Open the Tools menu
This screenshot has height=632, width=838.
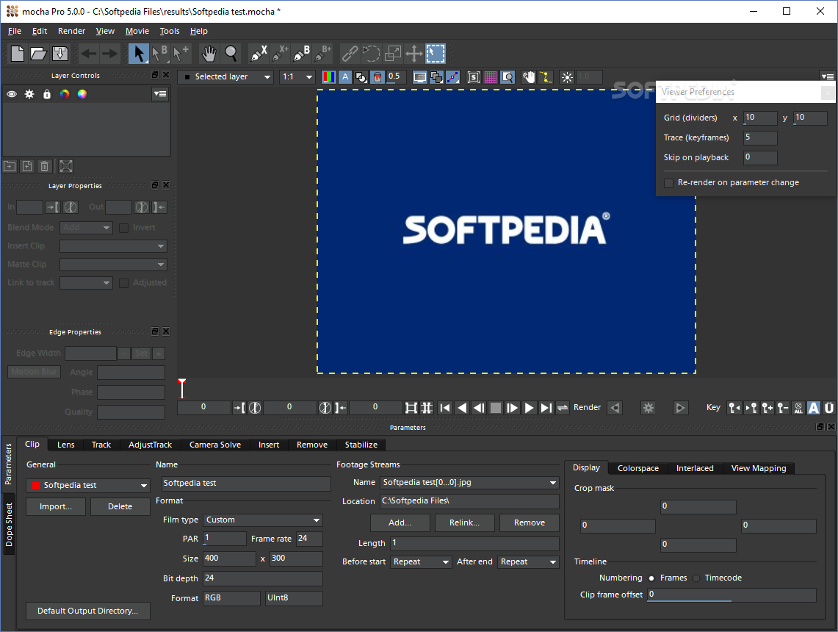tap(170, 31)
